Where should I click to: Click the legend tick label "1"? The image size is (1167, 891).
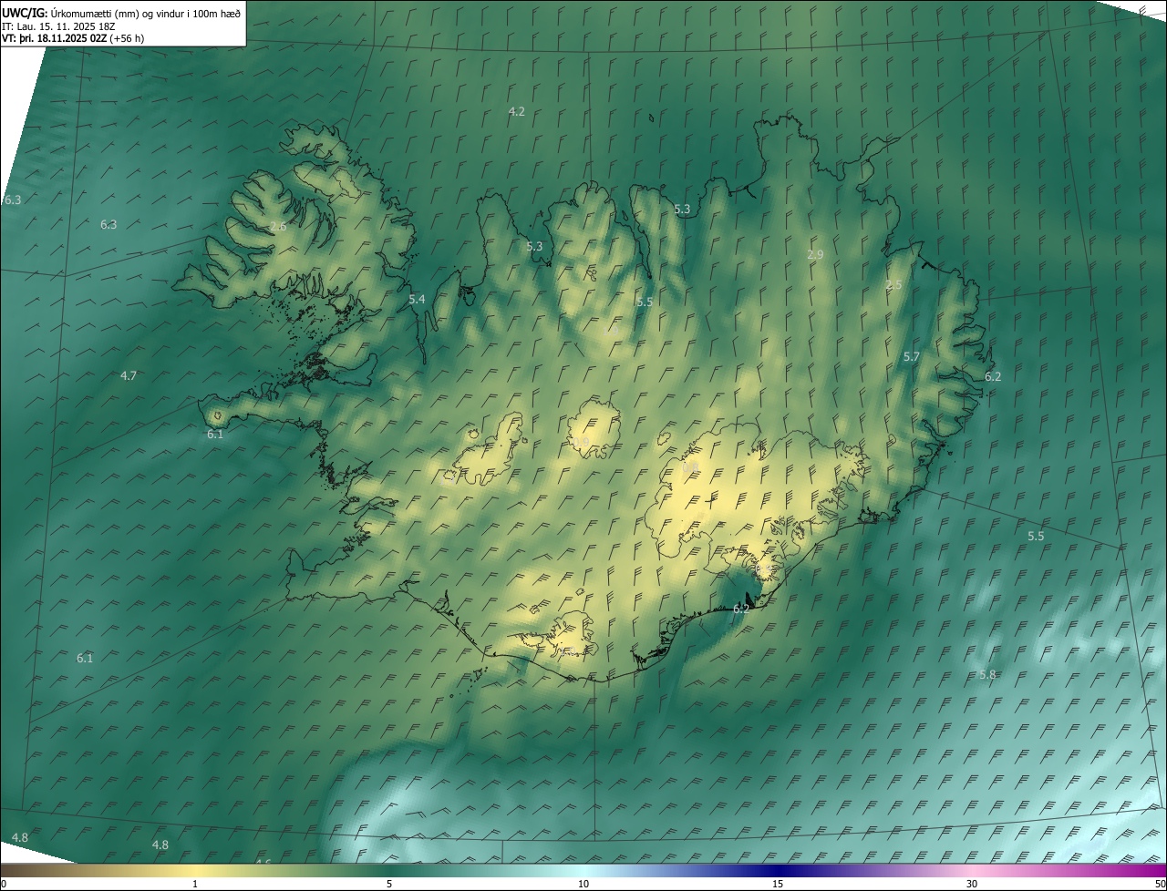195,884
